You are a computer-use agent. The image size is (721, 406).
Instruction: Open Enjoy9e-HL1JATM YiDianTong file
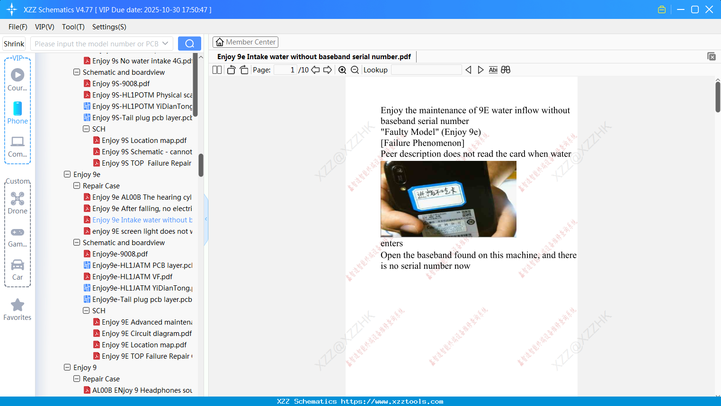click(x=138, y=288)
